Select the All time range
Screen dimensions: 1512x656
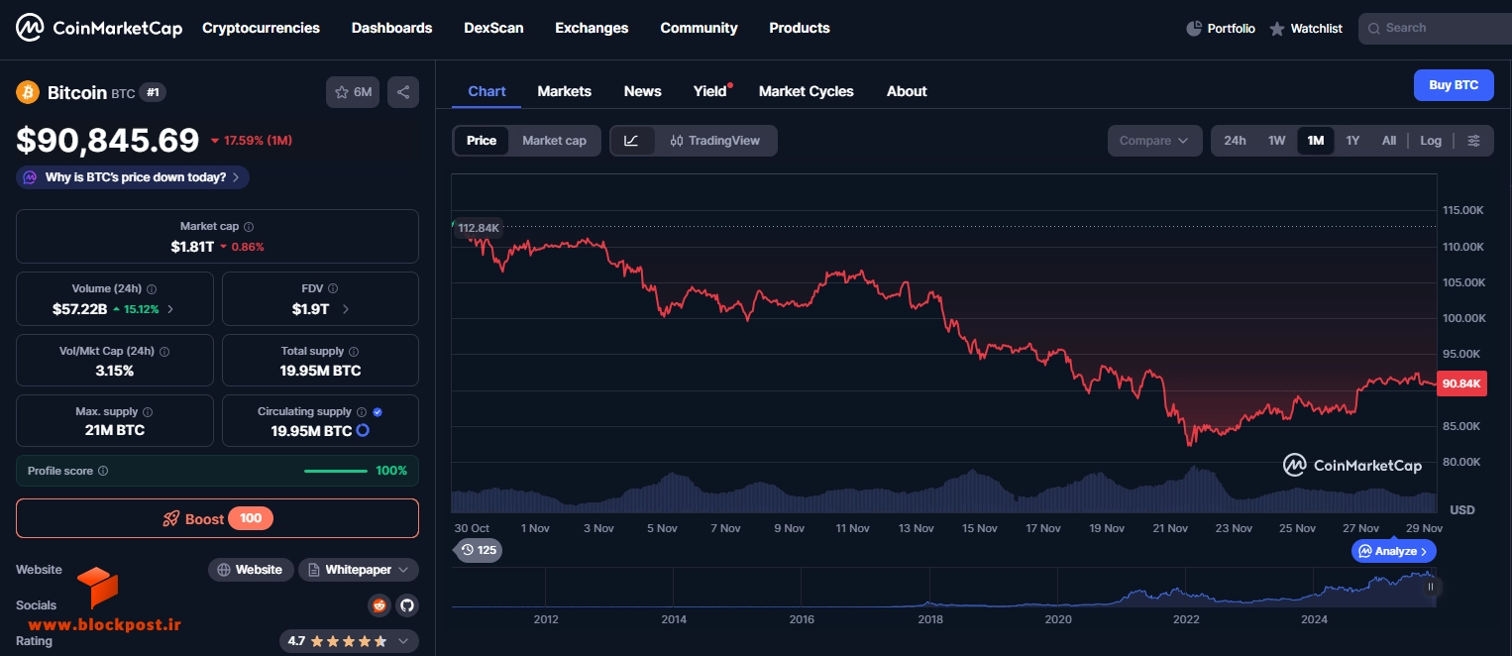(x=1389, y=141)
